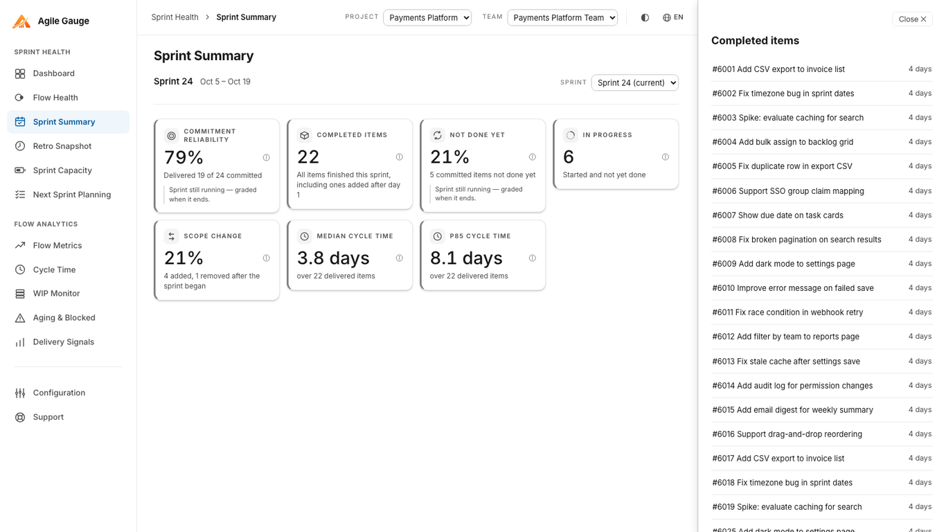Viewport: 946px width, 532px height.
Task: Select item #6012 Add filter by team to reports page
Action: tap(822, 337)
